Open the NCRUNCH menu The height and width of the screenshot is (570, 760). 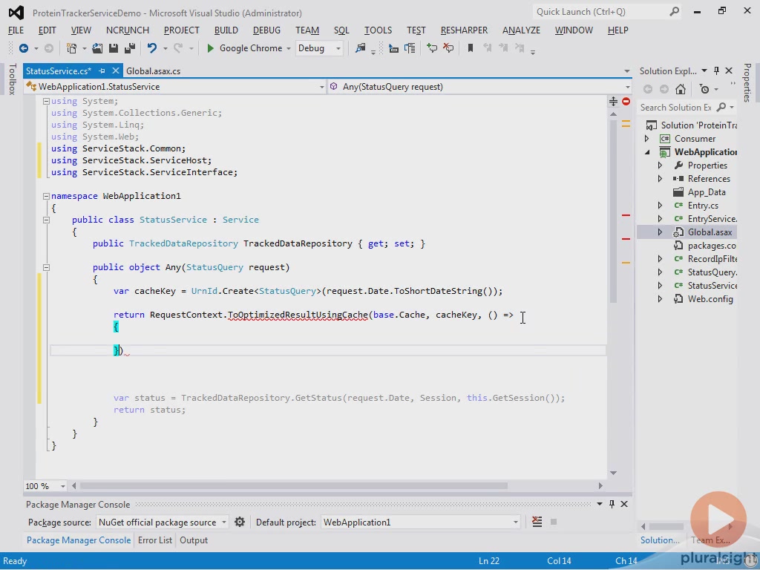click(128, 30)
